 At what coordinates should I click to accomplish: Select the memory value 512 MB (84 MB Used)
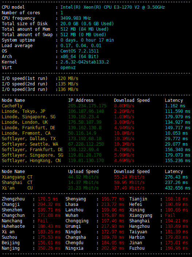point(85,29)
